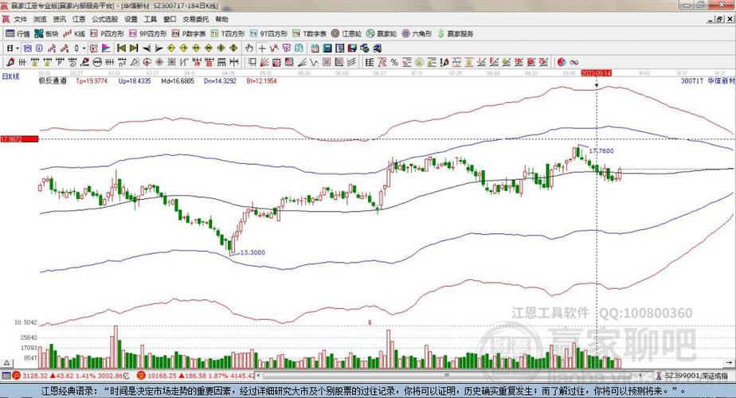Screen dimensions: 736x398
Task: Open the 帮助 menu
Action: pyautogui.click(x=221, y=19)
